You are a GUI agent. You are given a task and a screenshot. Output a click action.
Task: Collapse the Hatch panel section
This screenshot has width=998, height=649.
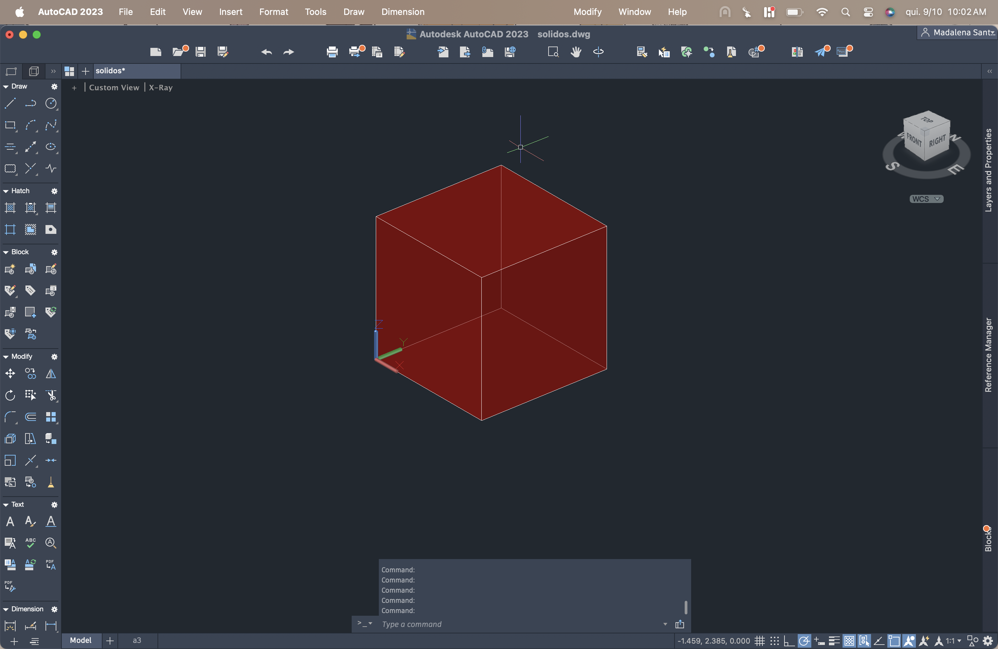[6, 191]
